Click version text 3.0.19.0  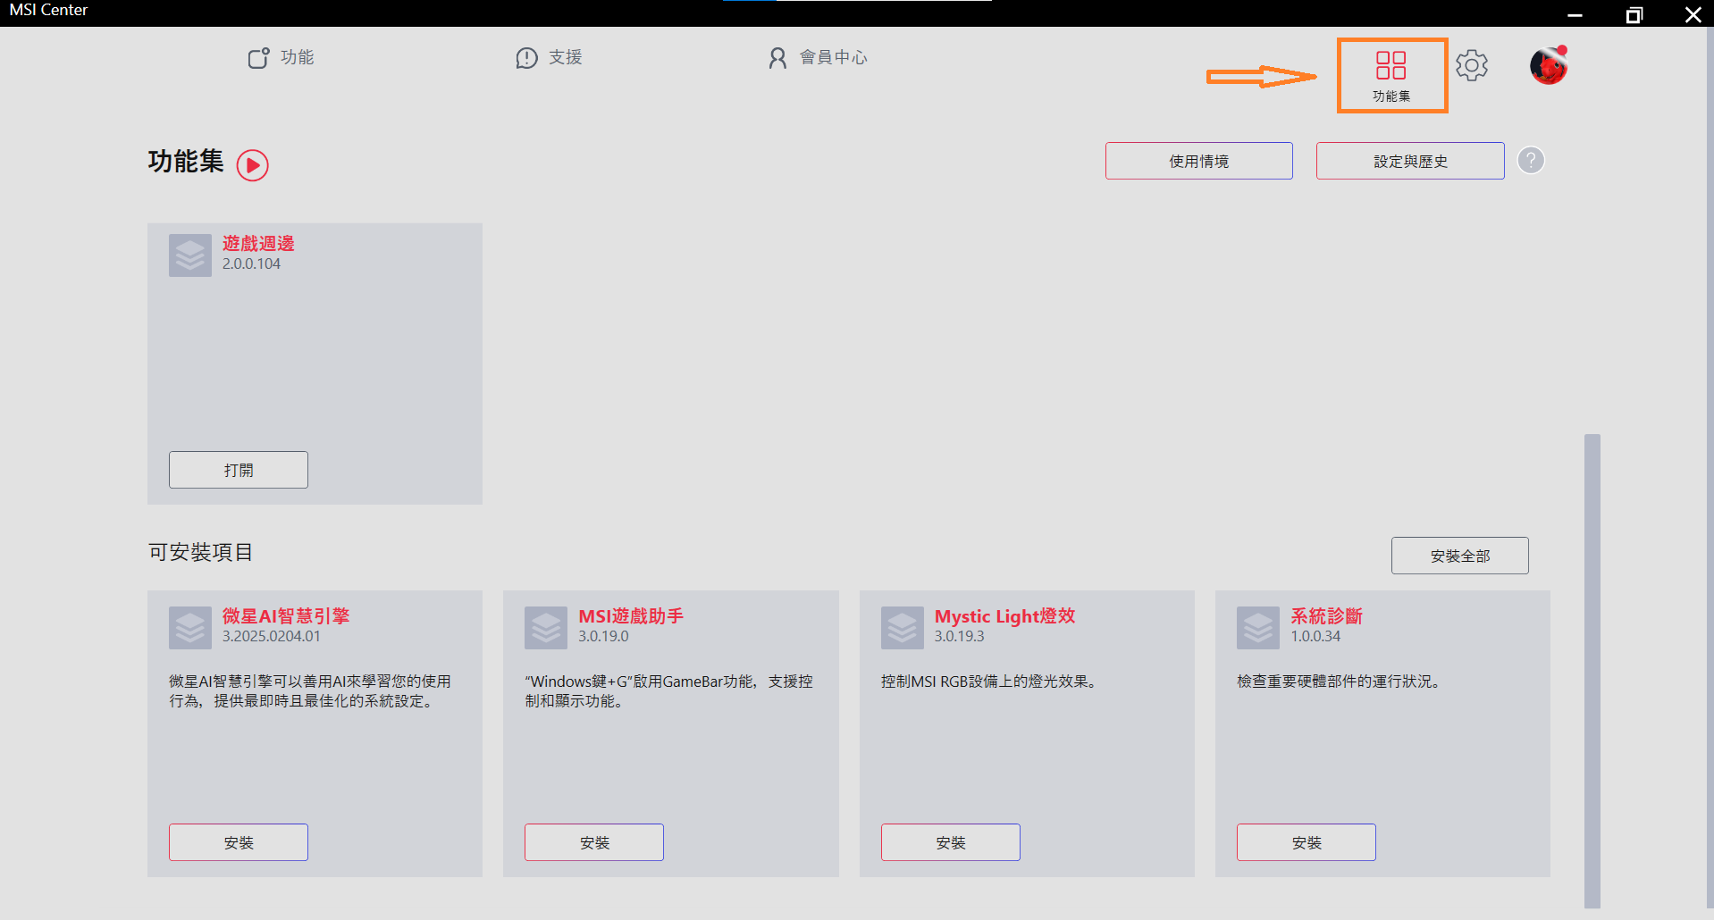(x=603, y=636)
